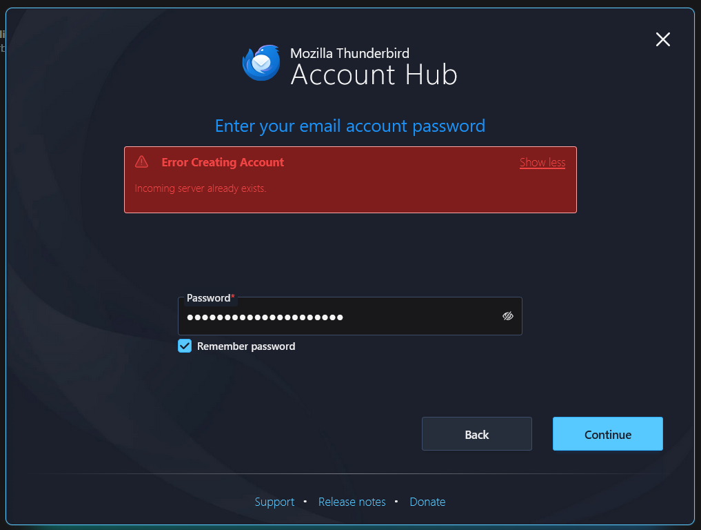Click the Account Hub title text

pos(374,75)
